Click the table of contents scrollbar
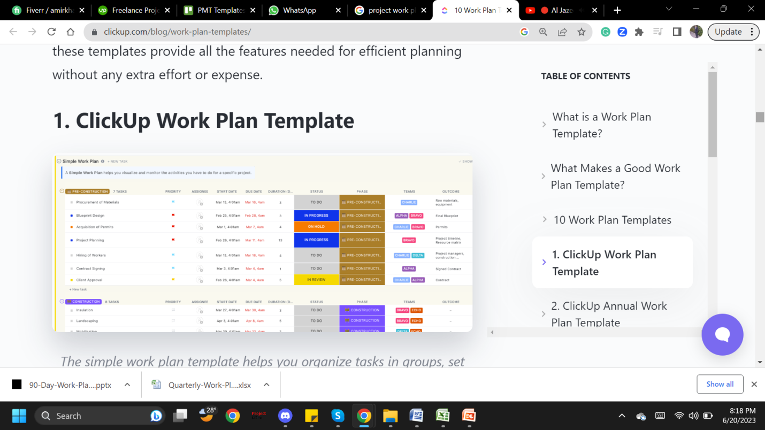The height and width of the screenshot is (430, 765). (712, 115)
